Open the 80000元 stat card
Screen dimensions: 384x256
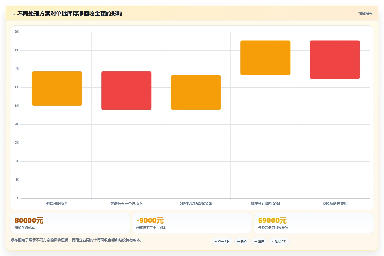(70, 223)
